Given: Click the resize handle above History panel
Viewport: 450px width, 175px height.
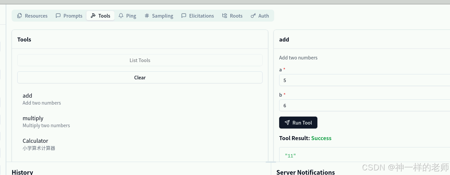Looking at the screenshot, I should coord(271,162).
